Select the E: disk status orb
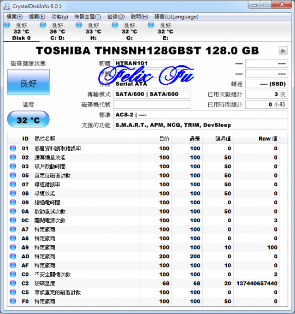 (x=151, y=25)
